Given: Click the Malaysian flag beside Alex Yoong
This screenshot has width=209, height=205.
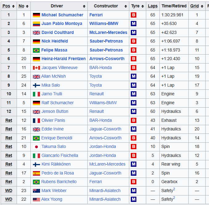Looking at the screenshot, I should (x=36, y=199).
